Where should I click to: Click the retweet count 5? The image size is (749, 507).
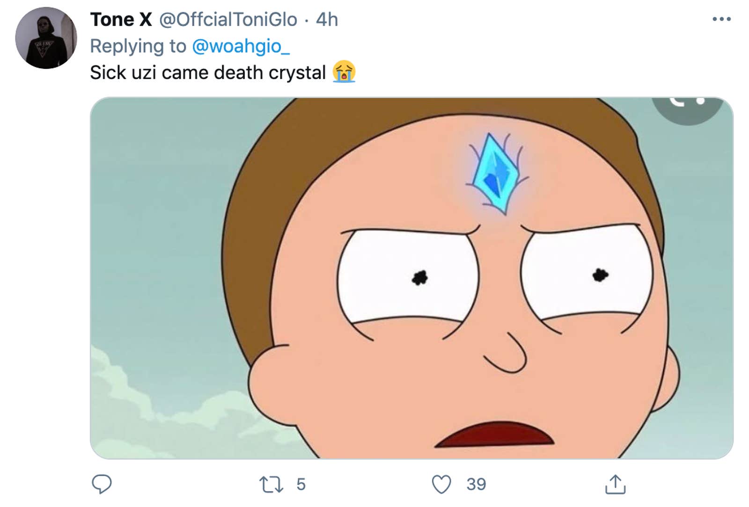tap(301, 485)
